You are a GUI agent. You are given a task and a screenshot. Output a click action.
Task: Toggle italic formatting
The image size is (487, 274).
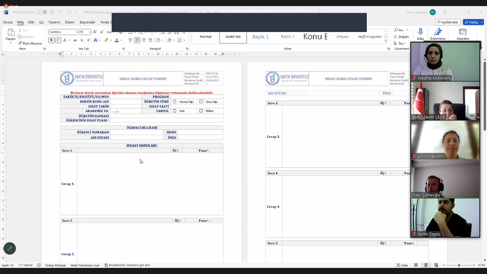pos(58,40)
